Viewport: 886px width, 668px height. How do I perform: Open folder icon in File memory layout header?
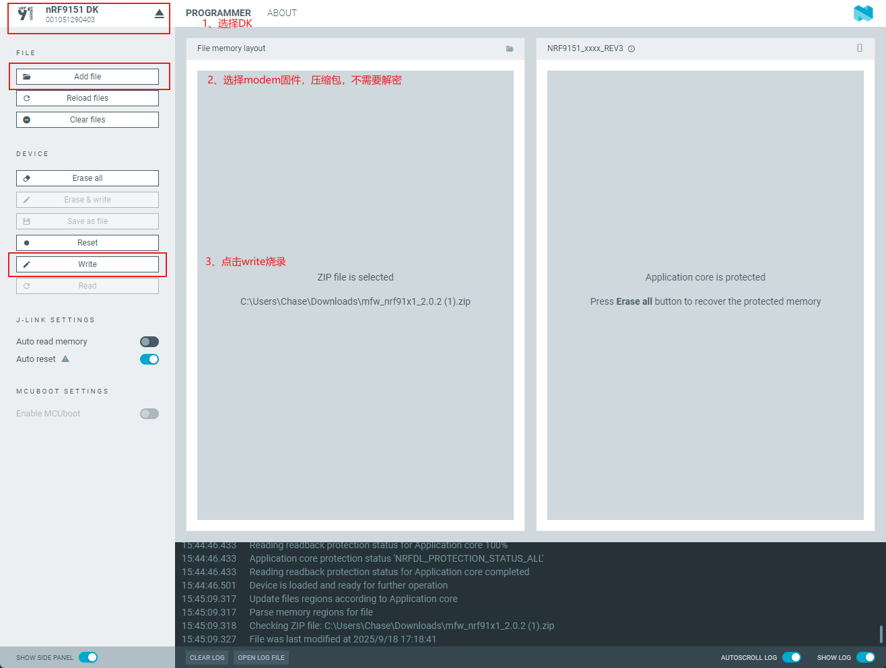510,48
